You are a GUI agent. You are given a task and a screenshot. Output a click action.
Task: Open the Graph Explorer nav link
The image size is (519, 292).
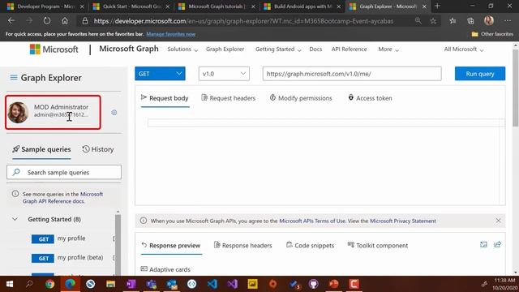(225, 49)
